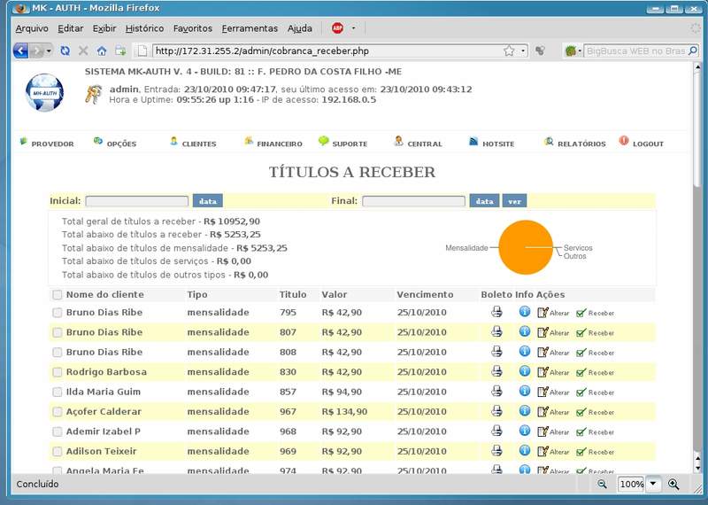Open the RELATÓRIOS section

[x=574, y=143]
